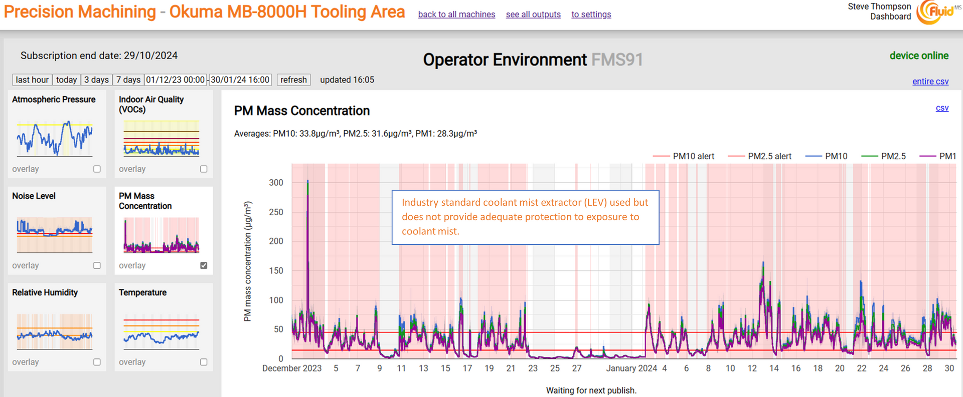963x397 pixels.
Task: Open the Indoor Air Quality VOCs chart thumbnail
Action: (162, 138)
